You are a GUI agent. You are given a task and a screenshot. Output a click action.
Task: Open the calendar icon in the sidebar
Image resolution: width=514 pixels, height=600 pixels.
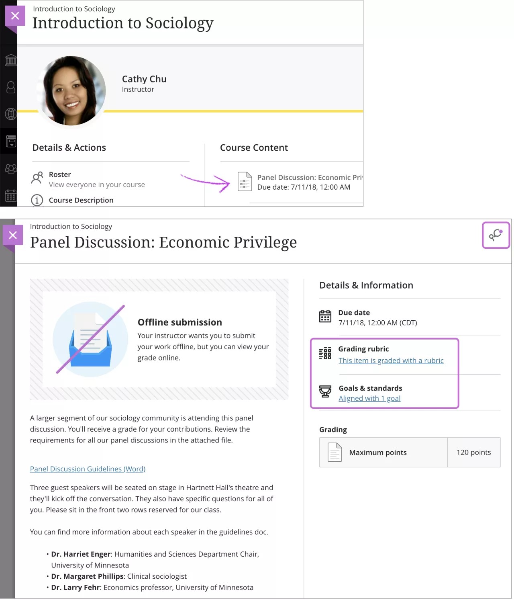click(x=11, y=196)
